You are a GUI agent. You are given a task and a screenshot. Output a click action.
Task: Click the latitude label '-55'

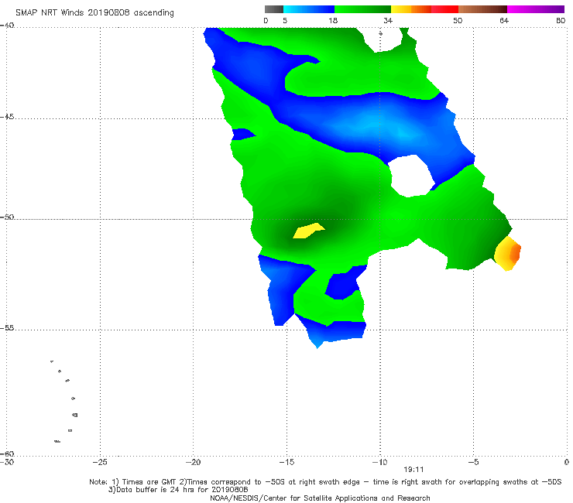pyautogui.click(x=7, y=328)
